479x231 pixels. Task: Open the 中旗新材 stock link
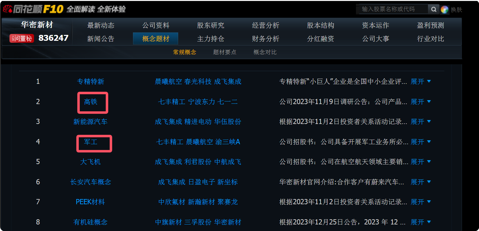coord(169,222)
